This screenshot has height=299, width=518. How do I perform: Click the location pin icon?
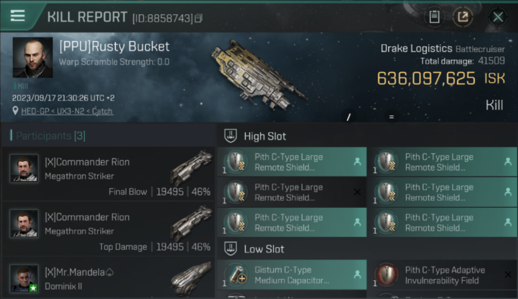15,111
